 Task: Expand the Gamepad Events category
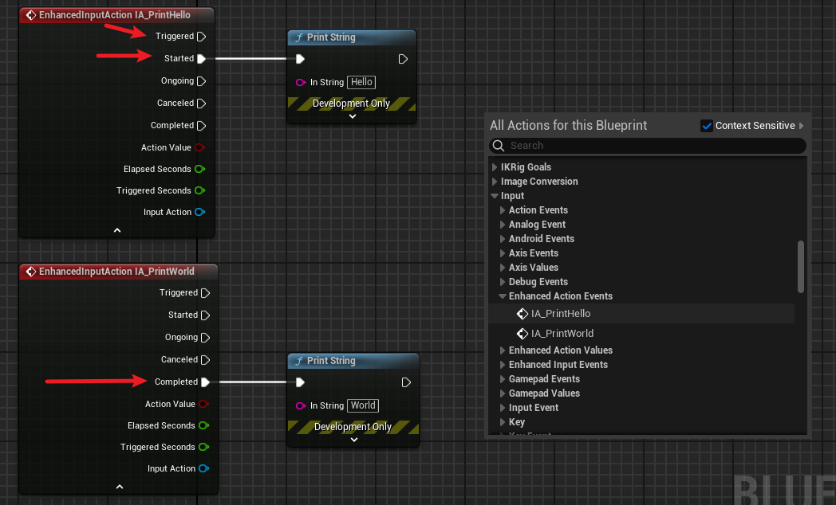click(503, 379)
